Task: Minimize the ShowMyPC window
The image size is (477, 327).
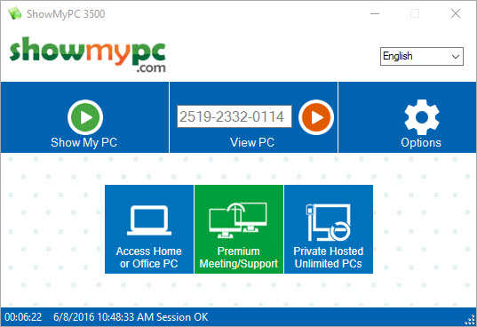Action: tap(375, 13)
